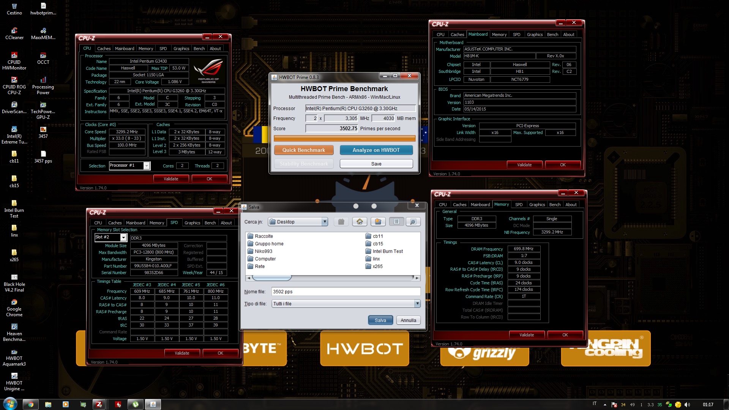Open the Windows Start menu

tap(10, 404)
